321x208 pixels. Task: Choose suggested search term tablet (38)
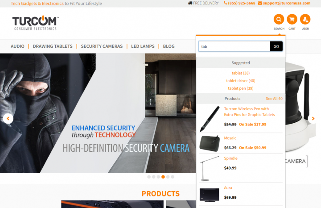(x=241, y=73)
